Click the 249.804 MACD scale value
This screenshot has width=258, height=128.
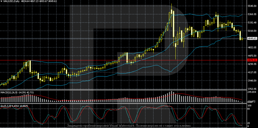coord(252,92)
